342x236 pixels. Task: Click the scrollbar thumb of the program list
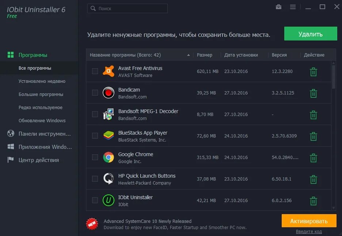334,77
